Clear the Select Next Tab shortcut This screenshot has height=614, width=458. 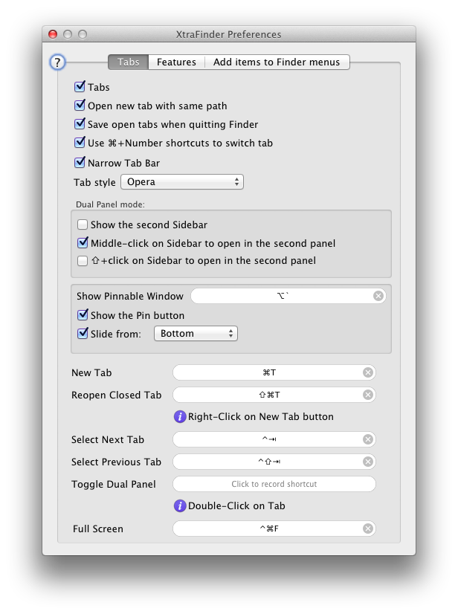(367, 439)
